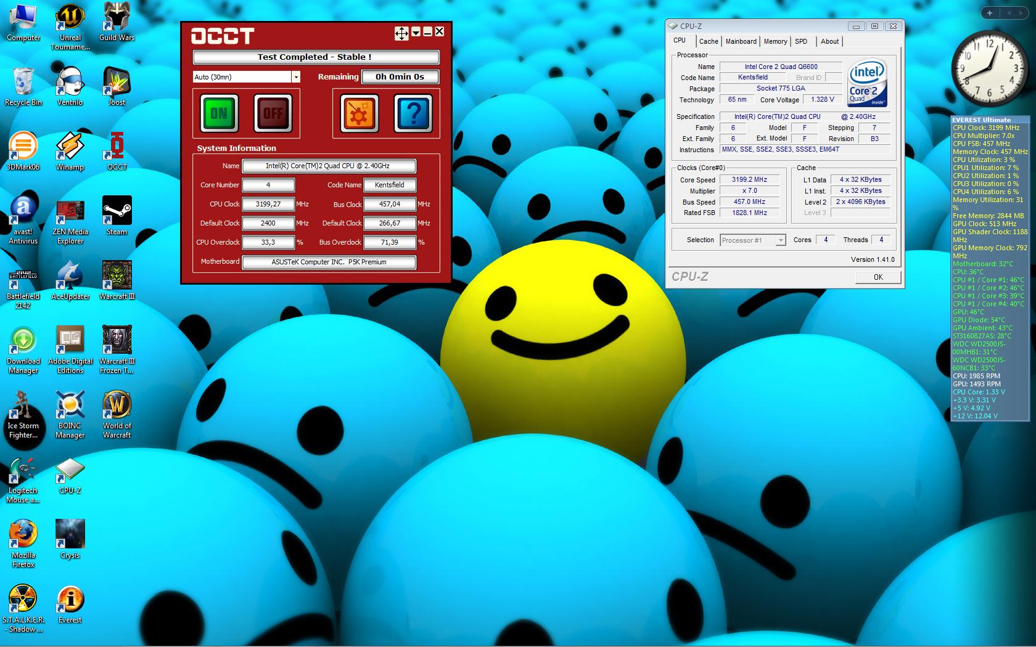
Task: Open the Steam shortcut
Action: (117, 216)
